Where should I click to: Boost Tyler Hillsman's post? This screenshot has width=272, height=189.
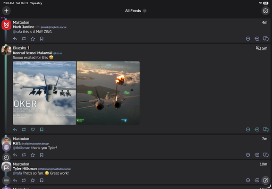(x=24, y=180)
